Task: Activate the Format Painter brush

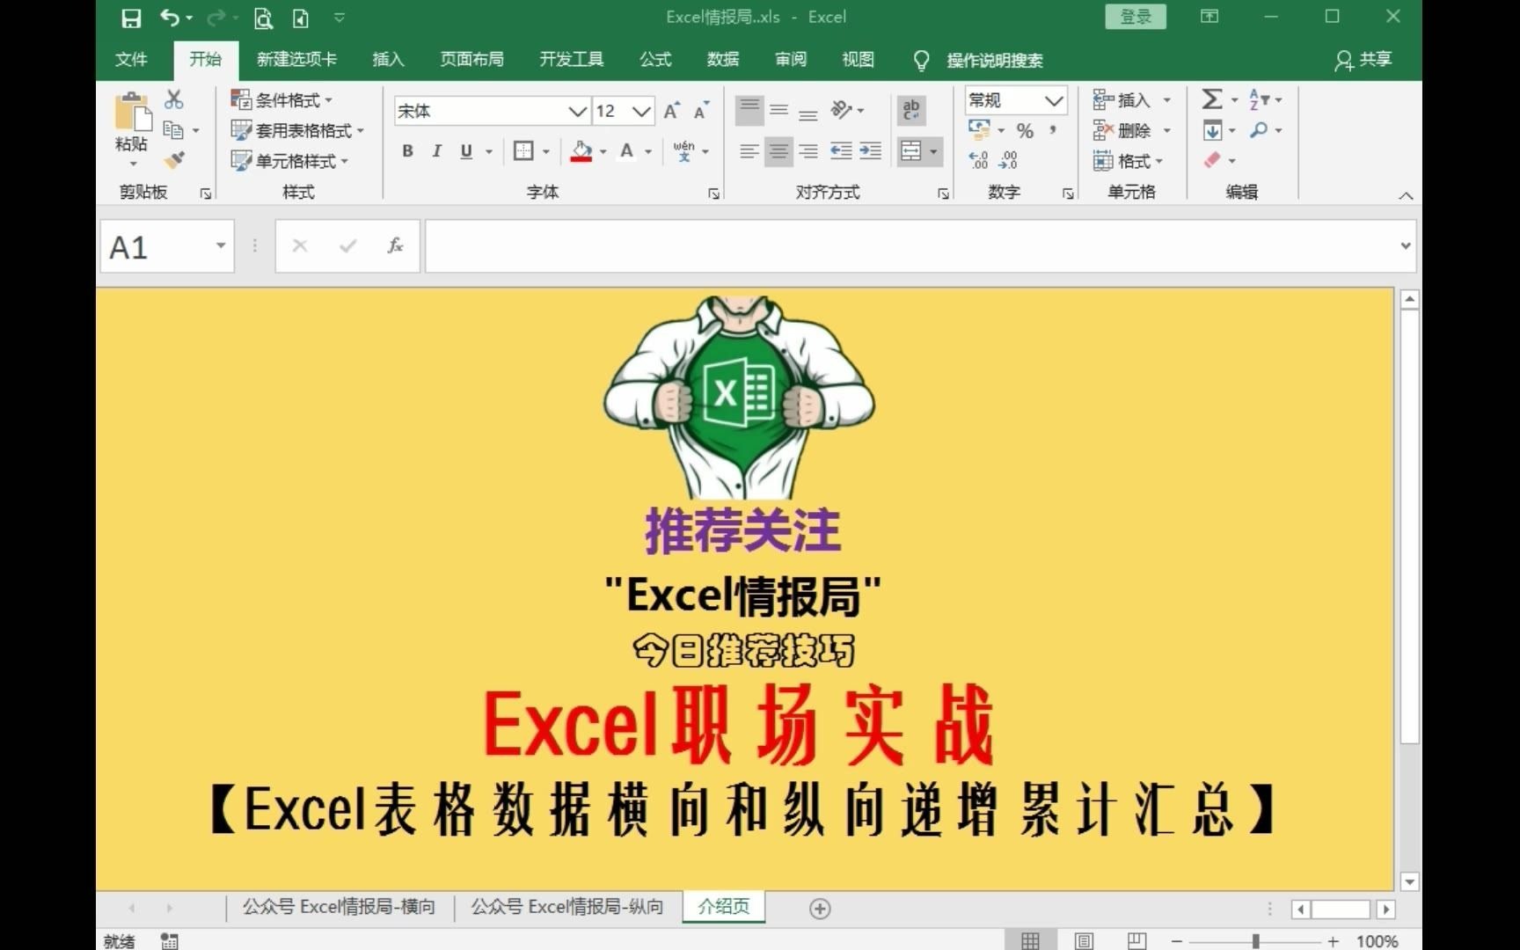Action: (174, 160)
